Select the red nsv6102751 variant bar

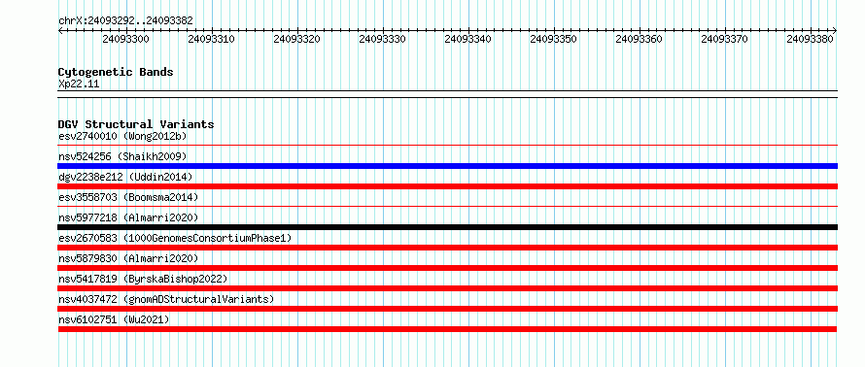[447, 329]
